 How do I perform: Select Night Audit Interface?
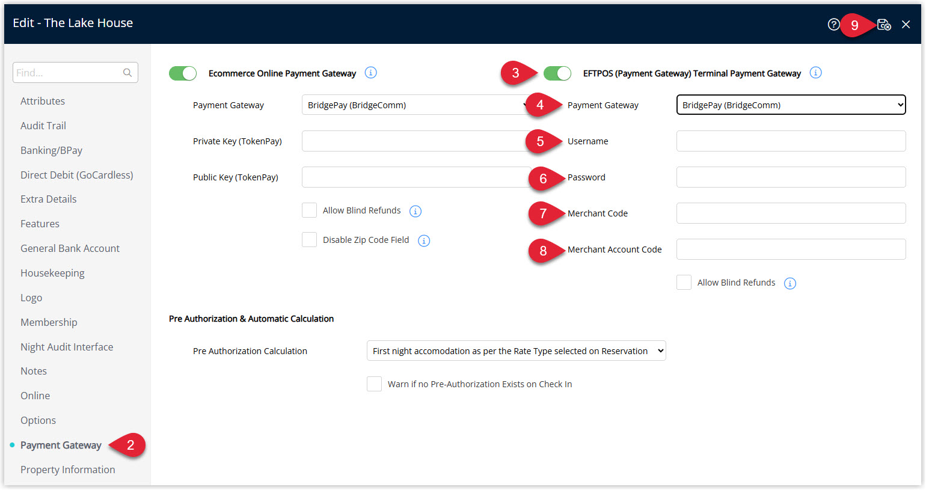67,347
